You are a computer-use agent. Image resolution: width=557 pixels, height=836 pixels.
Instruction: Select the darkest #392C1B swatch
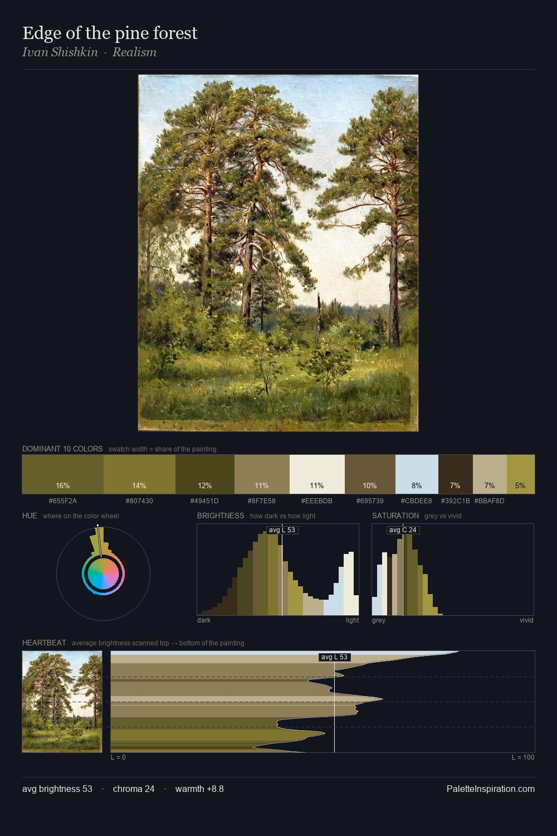tap(456, 474)
